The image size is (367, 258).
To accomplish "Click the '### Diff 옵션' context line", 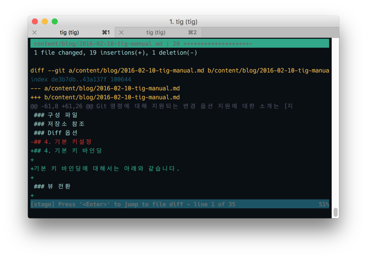I will 56,132.
